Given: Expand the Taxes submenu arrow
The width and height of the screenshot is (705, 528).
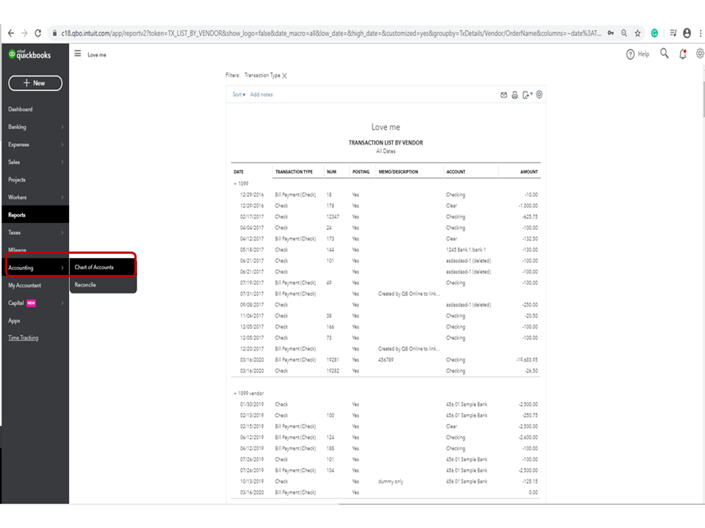Looking at the screenshot, I should [x=62, y=232].
